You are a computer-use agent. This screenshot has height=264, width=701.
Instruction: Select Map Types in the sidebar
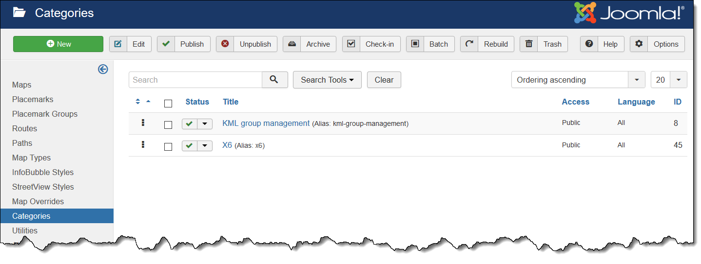pos(31,158)
